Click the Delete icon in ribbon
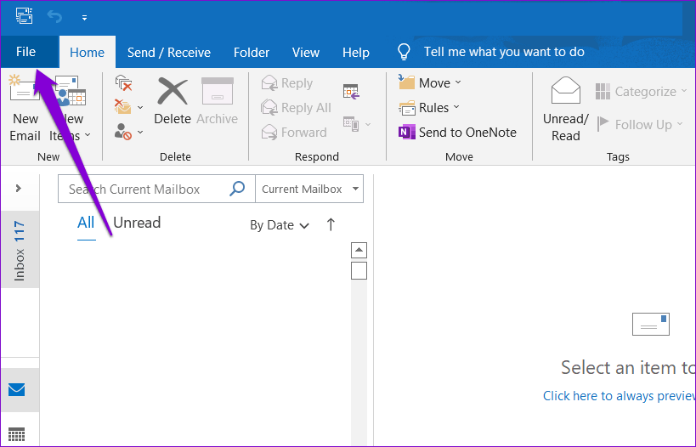The width and height of the screenshot is (696, 447). pyautogui.click(x=172, y=92)
